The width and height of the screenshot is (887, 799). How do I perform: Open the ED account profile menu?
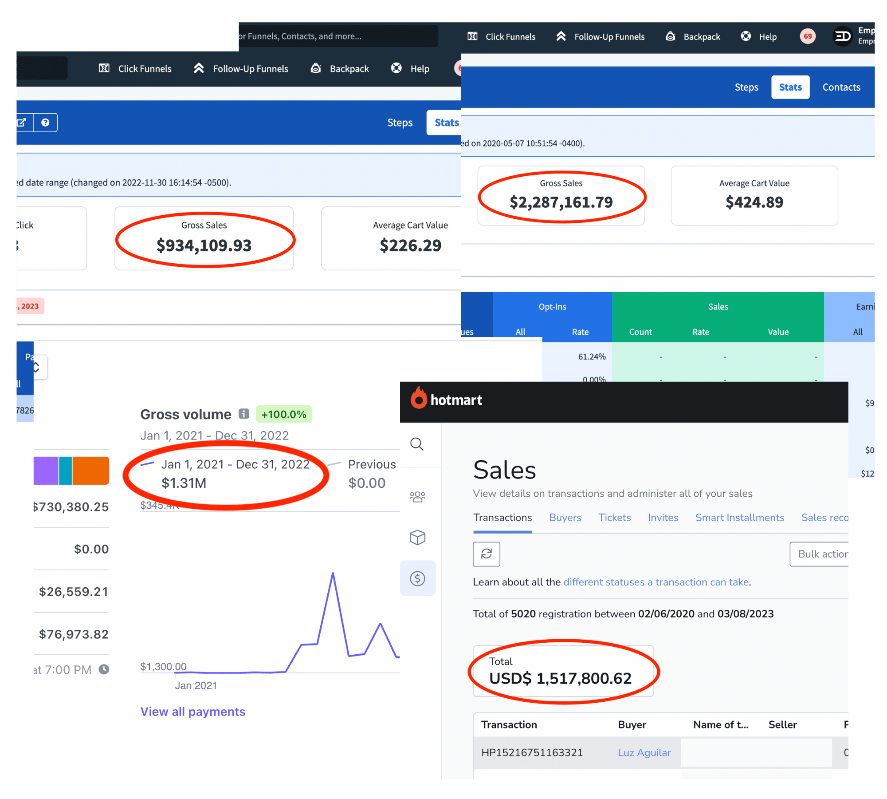click(x=843, y=36)
